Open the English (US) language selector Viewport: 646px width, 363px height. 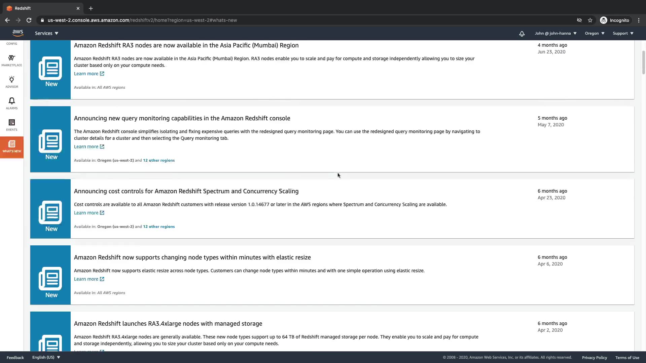(46, 357)
